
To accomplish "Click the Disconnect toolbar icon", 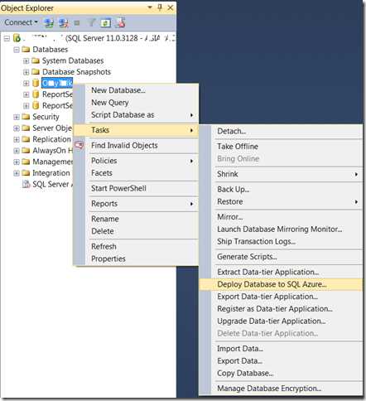I will coord(64,22).
